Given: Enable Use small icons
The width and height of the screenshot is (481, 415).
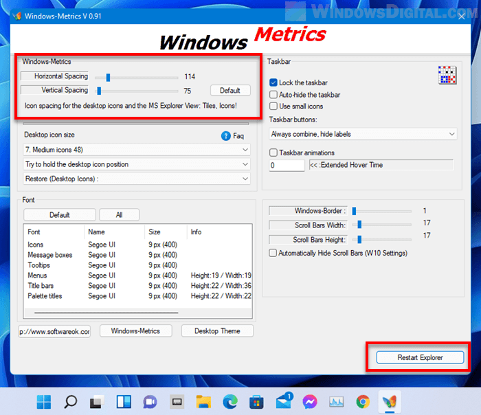Looking at the screenshot, I should [273, 106].
